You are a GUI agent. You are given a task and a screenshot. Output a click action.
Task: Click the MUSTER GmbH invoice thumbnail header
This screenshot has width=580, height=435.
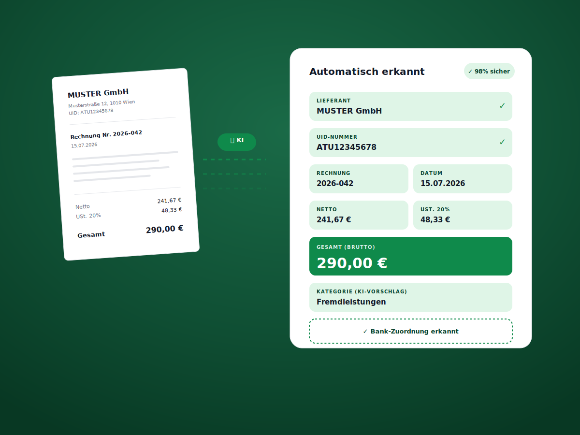[x=98, y=93]
